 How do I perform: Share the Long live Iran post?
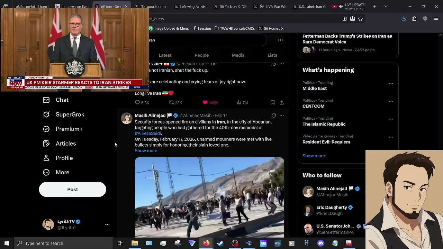(282, 102)
